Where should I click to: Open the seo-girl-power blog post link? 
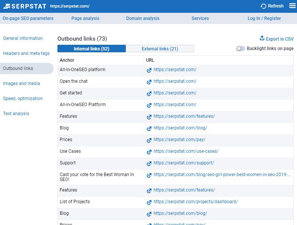pyautogui.click(x=222, y=175)
